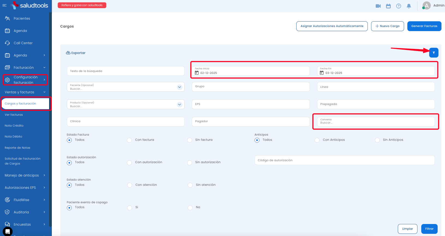Viewport: 445px width, 236px height.
Task: Click the Generar Facturas button
Action: (424, 26)
